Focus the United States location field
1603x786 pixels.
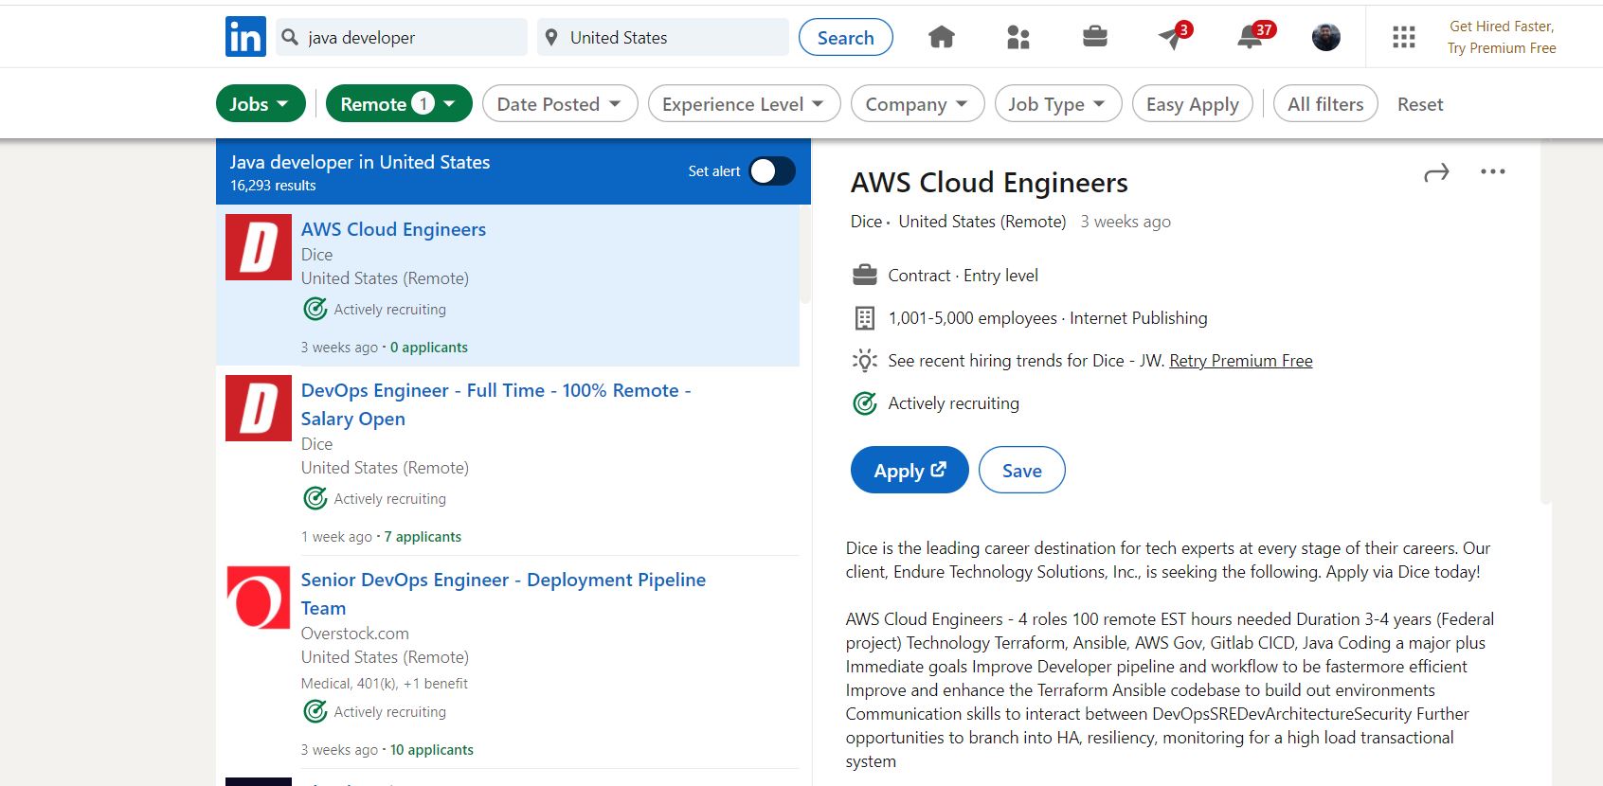point(663,37)
